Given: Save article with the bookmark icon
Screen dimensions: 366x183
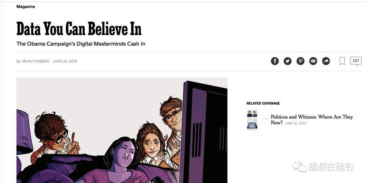Looking at the screenshot, I should [342, 61].
